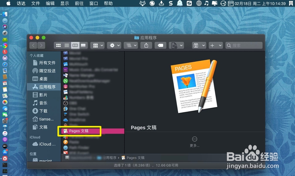Open the group-by grid dropdown

(97, 45)
